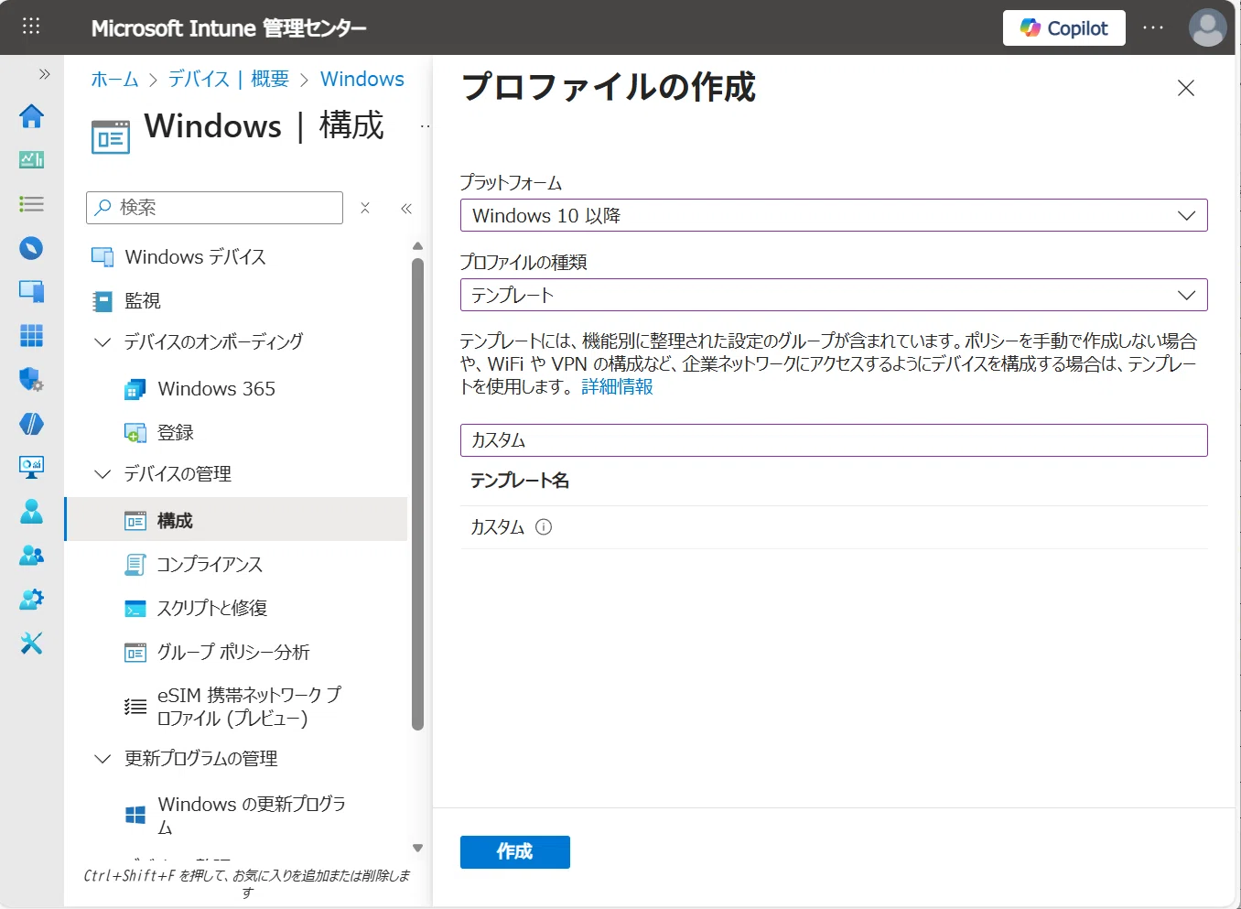1241x909 pixels.
Task: Expand the left navigation rail chevrons
Action: pos(44,74)
